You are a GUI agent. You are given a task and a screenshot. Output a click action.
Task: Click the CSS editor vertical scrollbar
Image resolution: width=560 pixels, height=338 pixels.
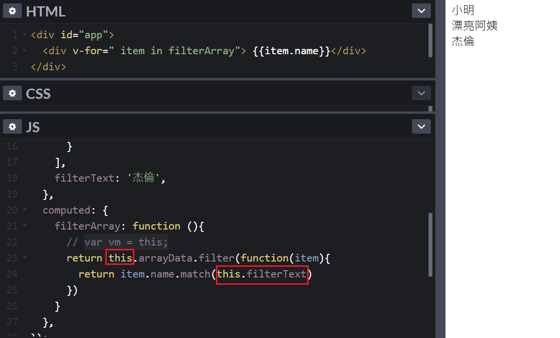(430, 109)
